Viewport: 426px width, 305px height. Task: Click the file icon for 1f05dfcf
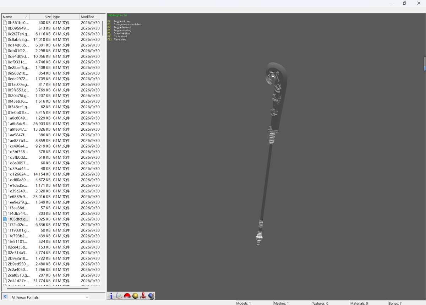[5, 219]
